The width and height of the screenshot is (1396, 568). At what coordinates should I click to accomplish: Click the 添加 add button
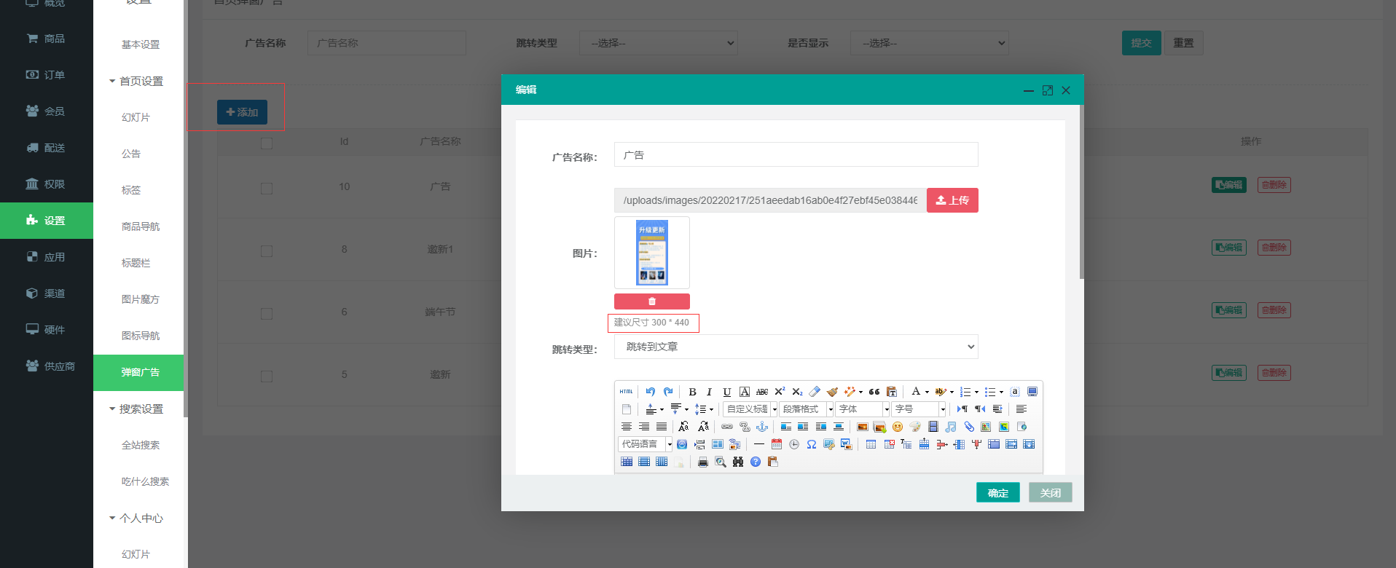242,112
